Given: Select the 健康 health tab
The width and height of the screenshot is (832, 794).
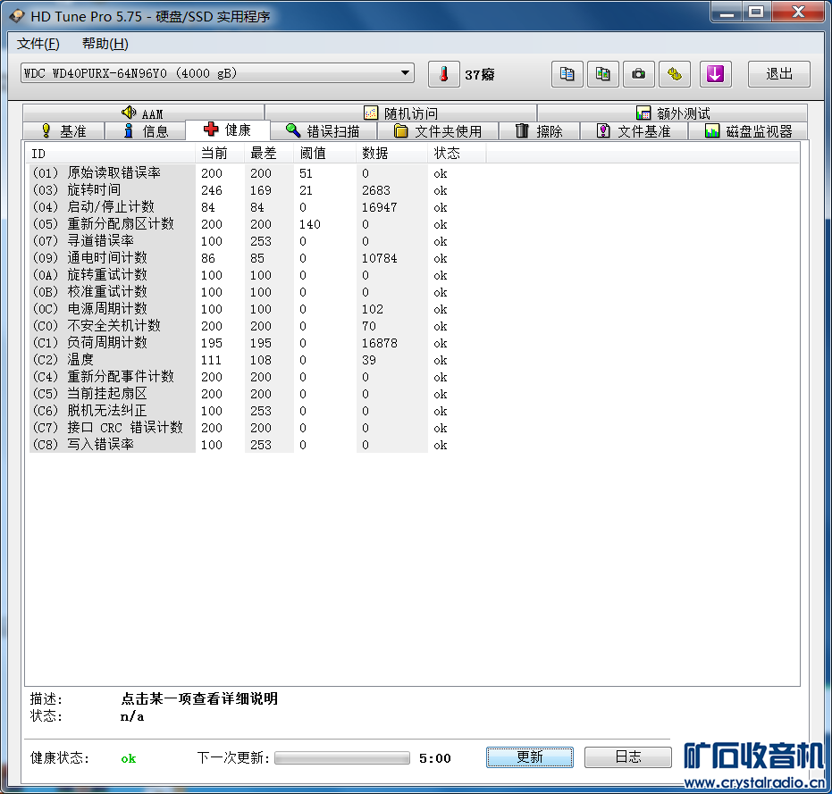Looking at the screenshot, I should 228,130.
